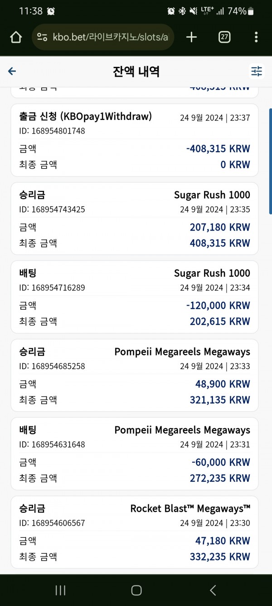The image size is (272, 606).
Task: Tap the Android home navigation button
Action: (136, 590)
